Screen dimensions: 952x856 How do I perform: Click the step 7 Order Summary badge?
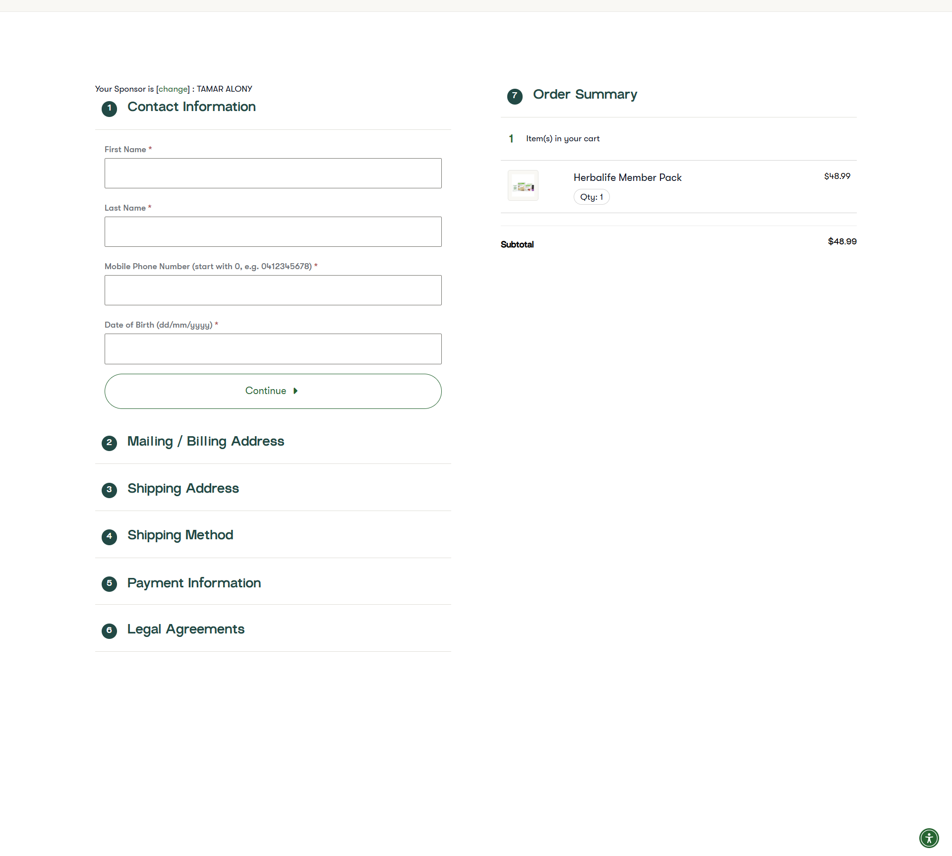(515, 96)
